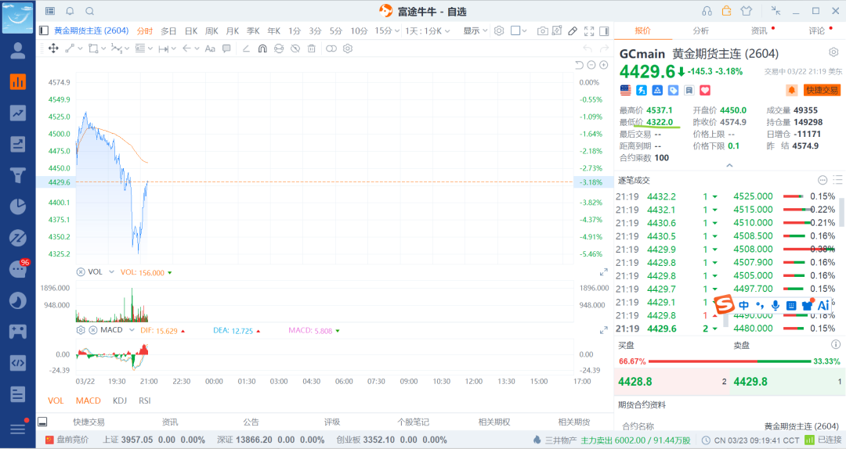Expand the line drawing tool dropdown
This screenshot has width=846, height=449.
coord(81,48)
